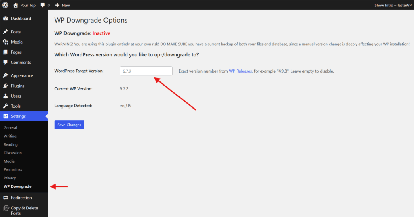Click Show Intro – TasteWP link
Screen dimensions: 414x217
tap(393, 5)
